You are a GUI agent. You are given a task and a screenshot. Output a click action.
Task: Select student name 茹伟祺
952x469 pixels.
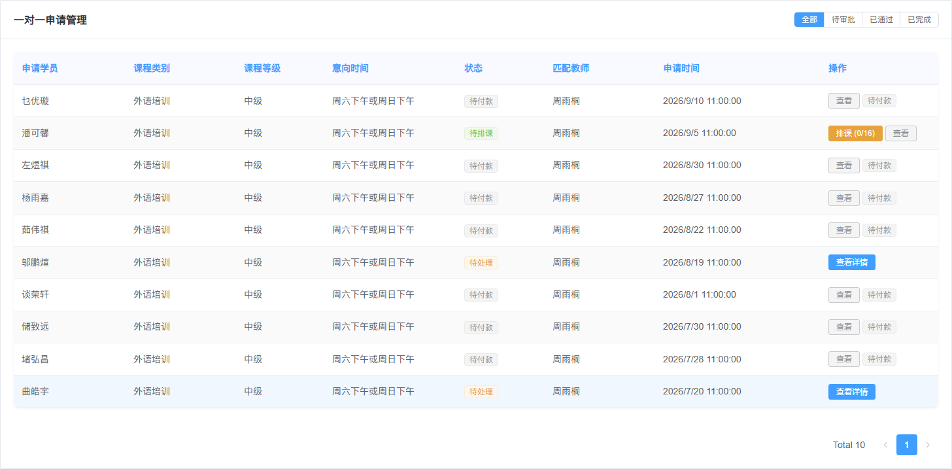click(35, 230)
